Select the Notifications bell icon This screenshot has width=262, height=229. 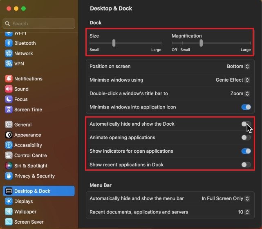(9, 79)
